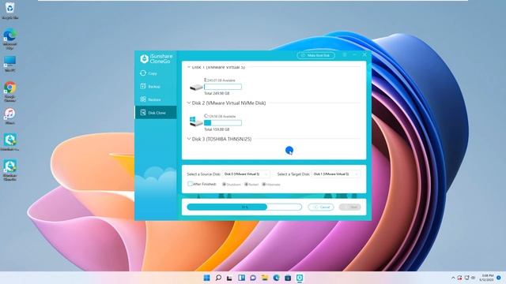Viewport: 506px width, 284px height.
Task: Open the Select a Target Disk dropdown
Action: (x=336, y=174)
